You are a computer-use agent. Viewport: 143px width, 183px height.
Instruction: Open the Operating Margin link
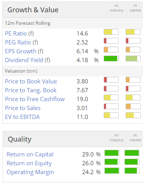click(x=30, y=172)
